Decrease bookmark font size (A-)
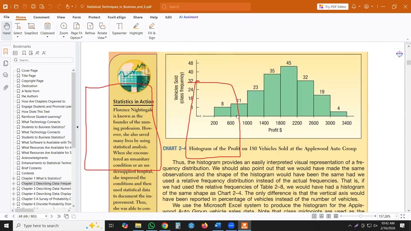 [44, 53]
